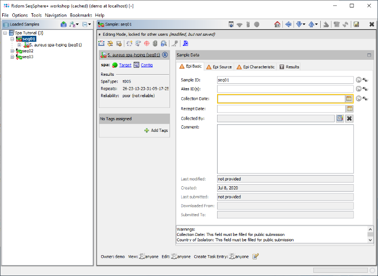The height and width of the screenshot is (276, 378).
Task: Collapse the seq01 tree node
Action: click(x=12, y=39)
